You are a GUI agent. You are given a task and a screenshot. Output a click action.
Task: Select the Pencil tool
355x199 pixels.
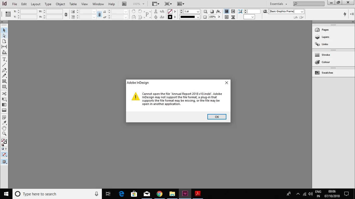point(4,76)
